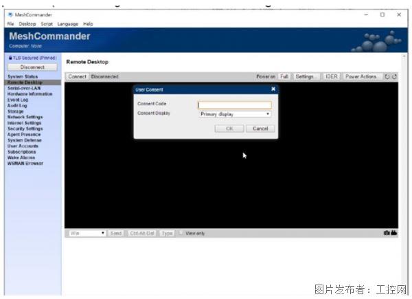Click the refresh counter-clockwise icon in desktop toolbar
The image size is (412, 299).
tap(387, 76)
